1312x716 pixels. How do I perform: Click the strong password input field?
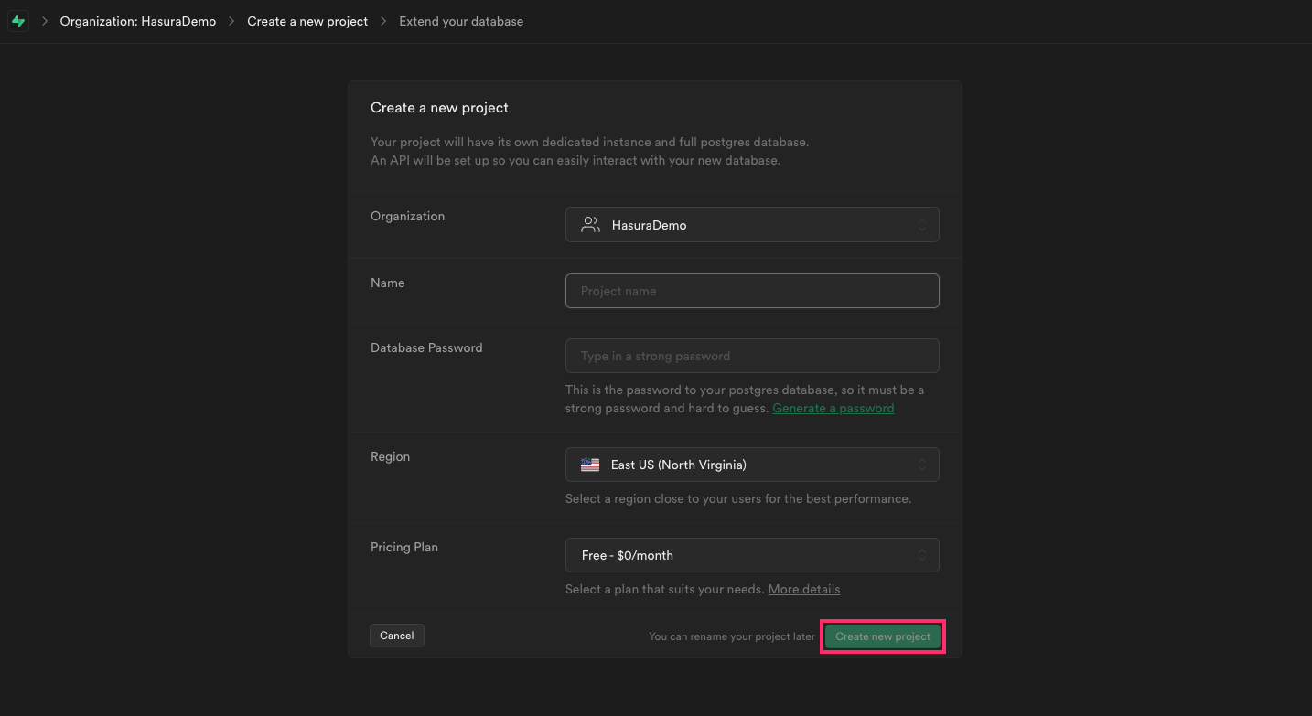[752, 355]
